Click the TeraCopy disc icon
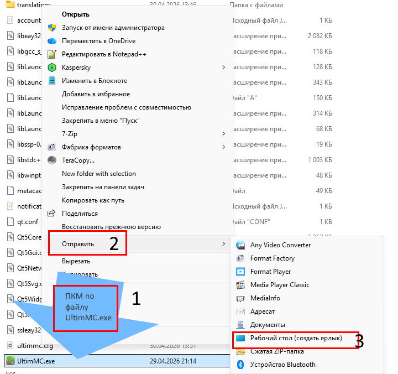 52,160
